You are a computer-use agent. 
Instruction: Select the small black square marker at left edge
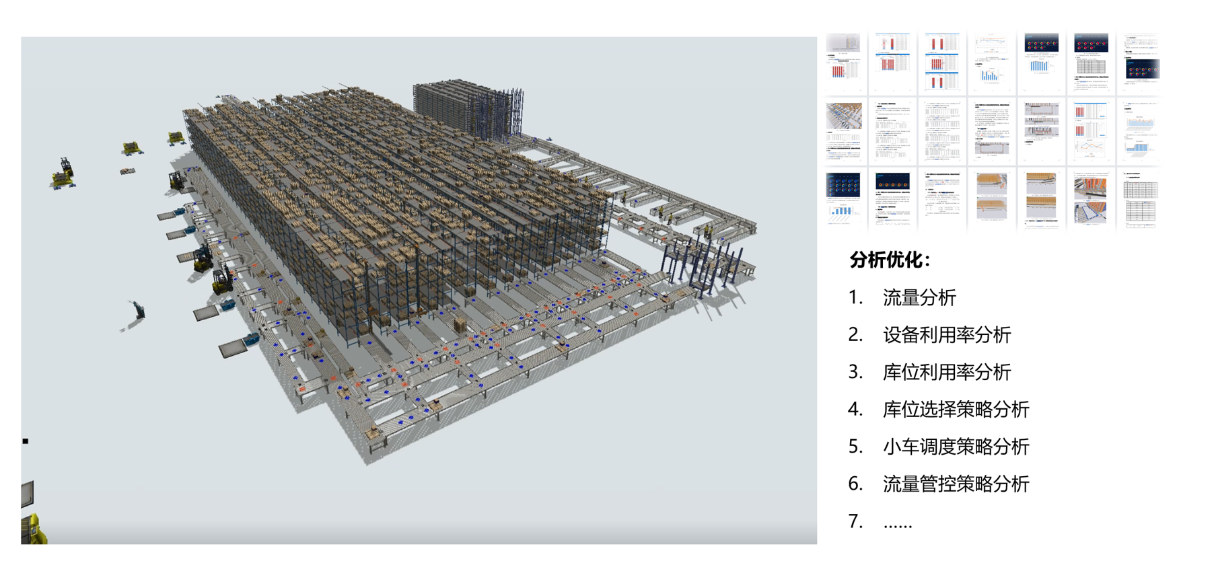click(26, 441)
